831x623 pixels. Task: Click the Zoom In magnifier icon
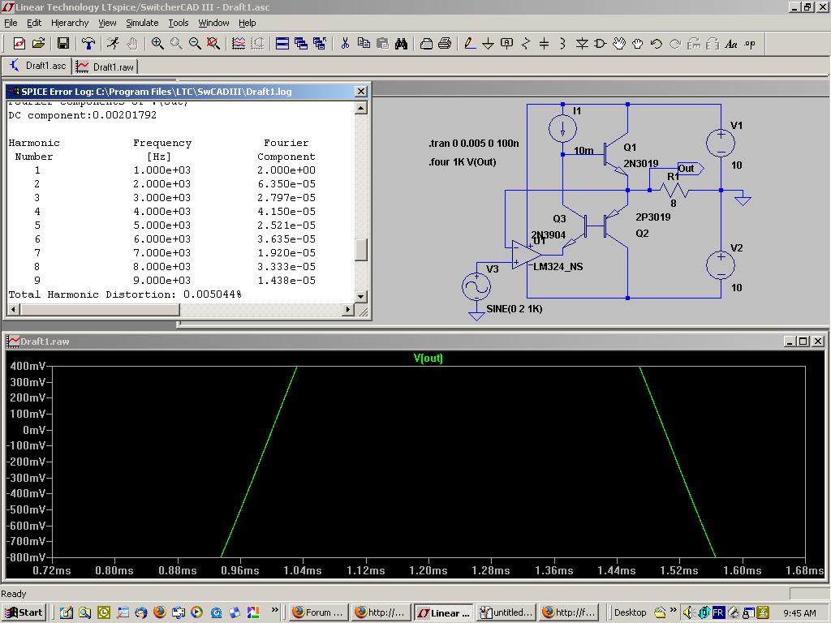(157, 44)
